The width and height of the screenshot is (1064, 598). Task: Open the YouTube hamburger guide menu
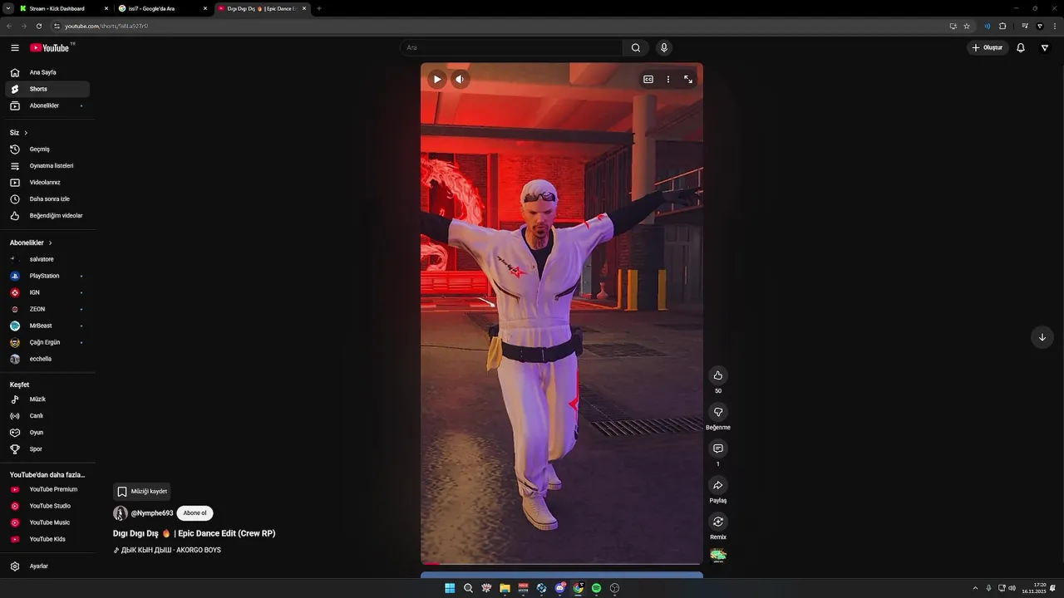point(15,48)
